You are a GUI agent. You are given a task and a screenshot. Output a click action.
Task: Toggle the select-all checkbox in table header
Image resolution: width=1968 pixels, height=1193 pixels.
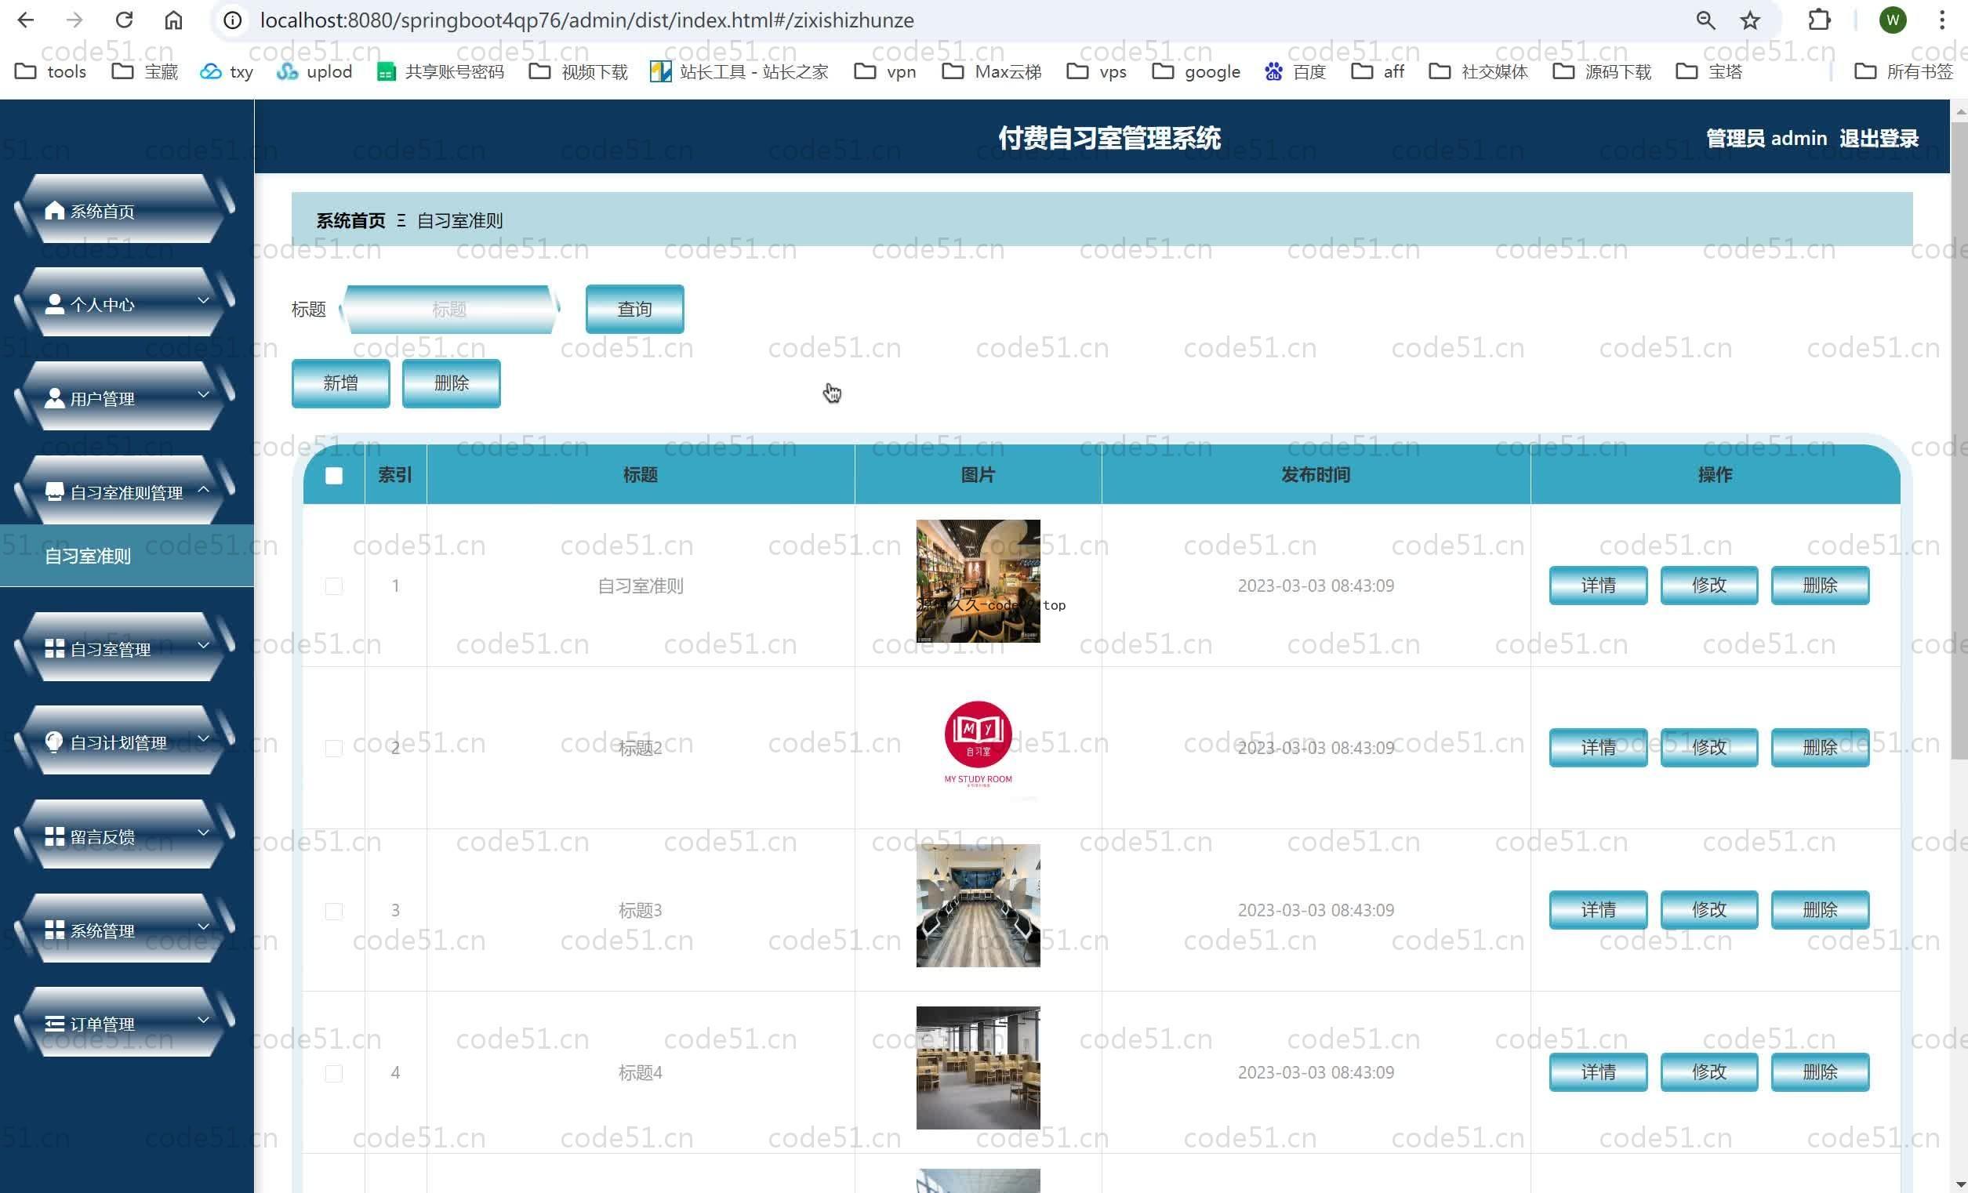[x=334, y=476]
